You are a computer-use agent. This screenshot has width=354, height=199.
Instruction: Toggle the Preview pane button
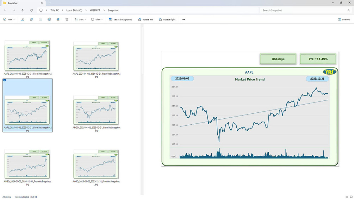click(x=344, y=19)
